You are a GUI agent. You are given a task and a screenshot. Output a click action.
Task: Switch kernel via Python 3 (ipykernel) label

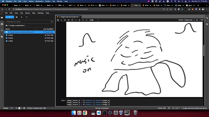point(185,20)
